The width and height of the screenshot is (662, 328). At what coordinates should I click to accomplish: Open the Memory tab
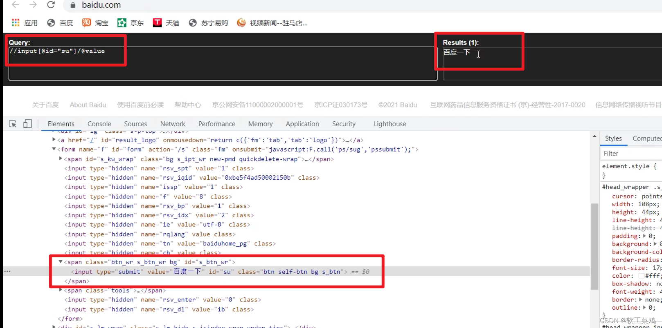pyautogui.click(x=260, y=124)
